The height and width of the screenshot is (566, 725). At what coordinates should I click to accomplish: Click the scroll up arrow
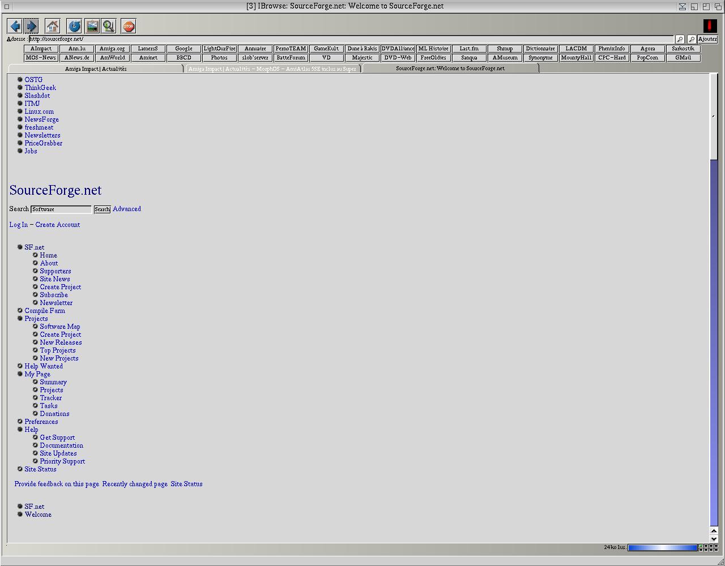pos(714,531)
